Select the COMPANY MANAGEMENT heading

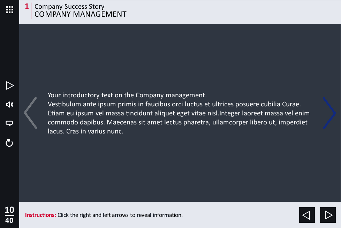click(81, 14)
